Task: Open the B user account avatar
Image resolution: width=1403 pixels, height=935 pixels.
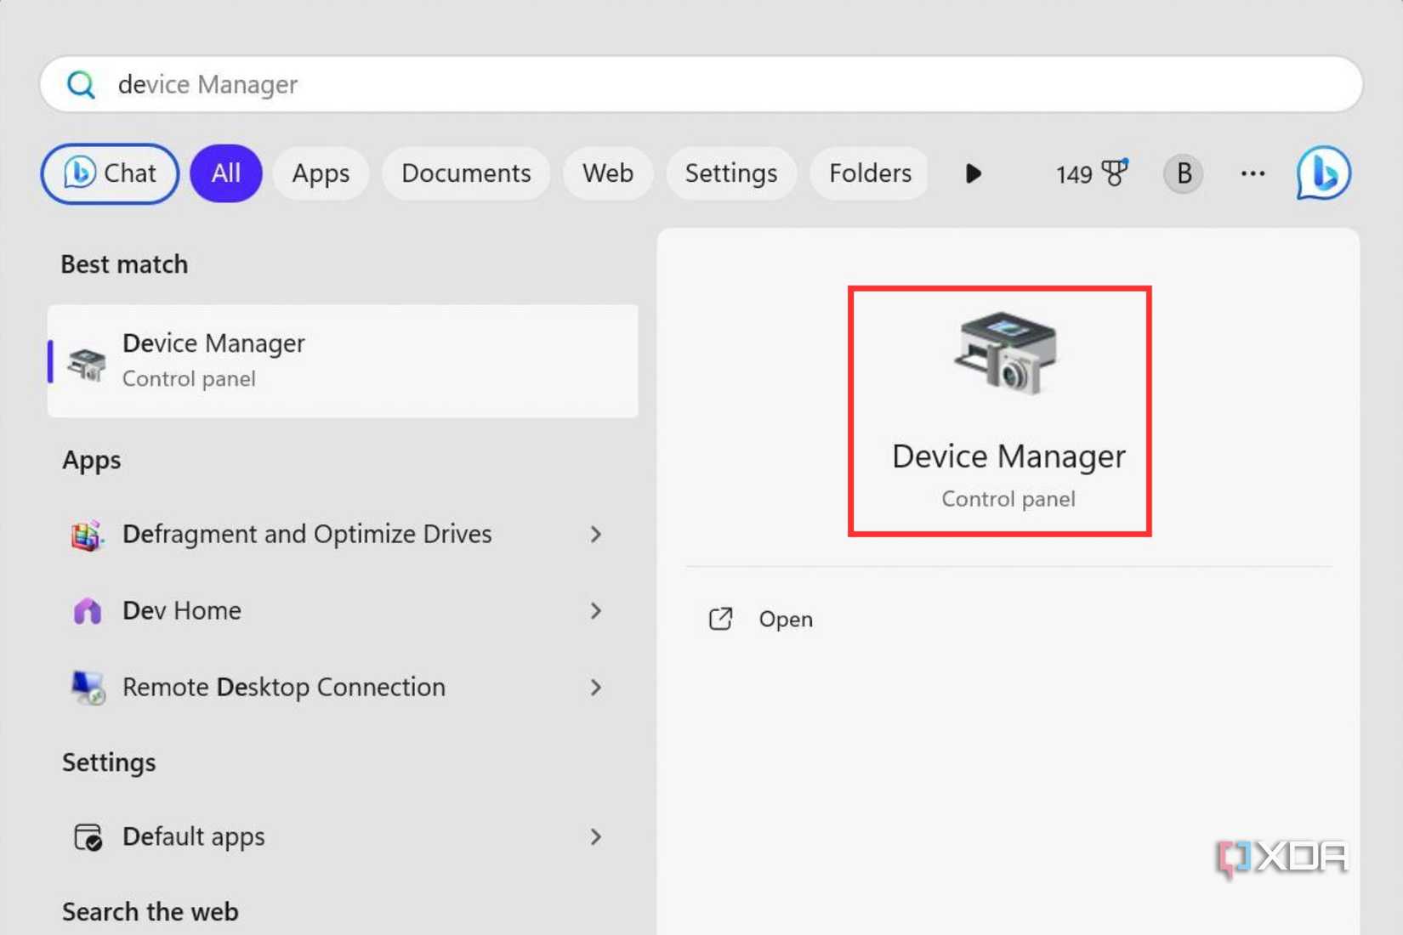Action: [x=1183, y=173]
